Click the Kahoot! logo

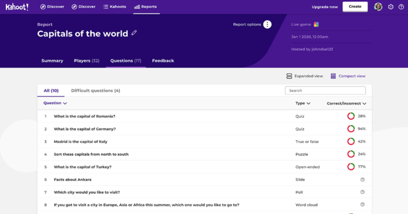17,7
